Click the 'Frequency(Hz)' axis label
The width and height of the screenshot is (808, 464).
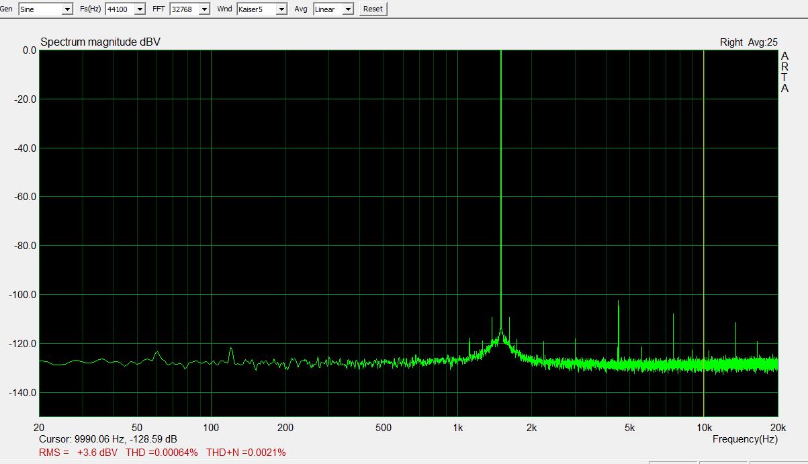click(x=745, y=439)
